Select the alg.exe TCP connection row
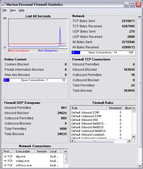The width and height of the screenshot is (143, 169). click(x=33, y=156)
